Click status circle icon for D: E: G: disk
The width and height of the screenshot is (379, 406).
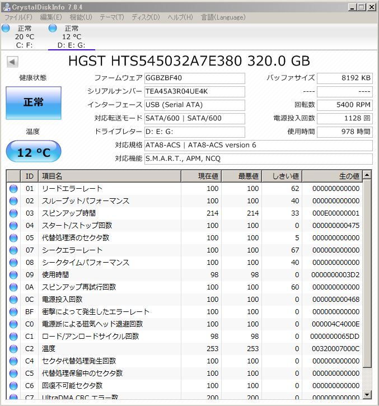click(x=53, y=29)
